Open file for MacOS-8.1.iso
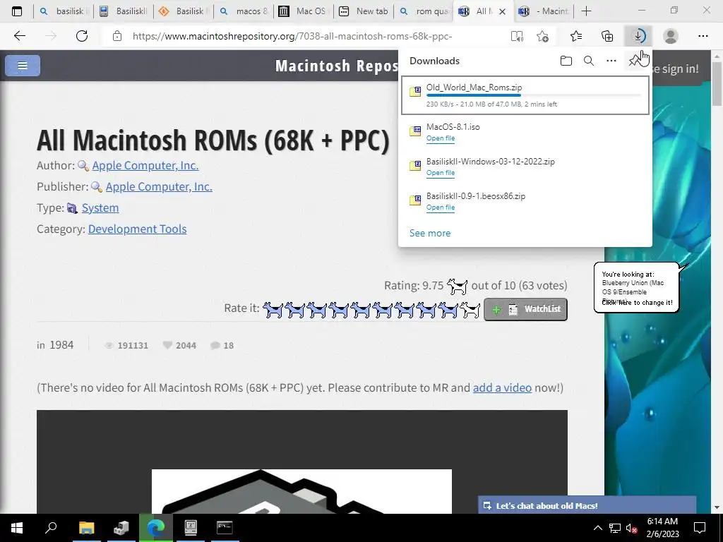723x542 pixels. [441, 138]
